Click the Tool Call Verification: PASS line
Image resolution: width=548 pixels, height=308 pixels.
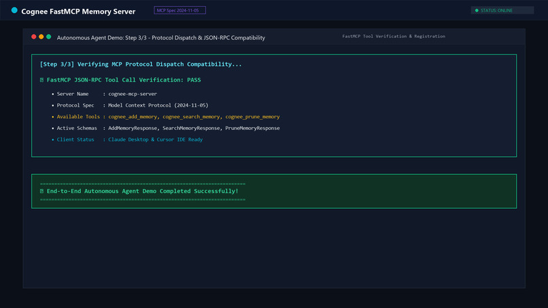point(124,80)
